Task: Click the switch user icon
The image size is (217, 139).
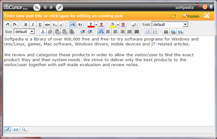Action: coord(197,5)
